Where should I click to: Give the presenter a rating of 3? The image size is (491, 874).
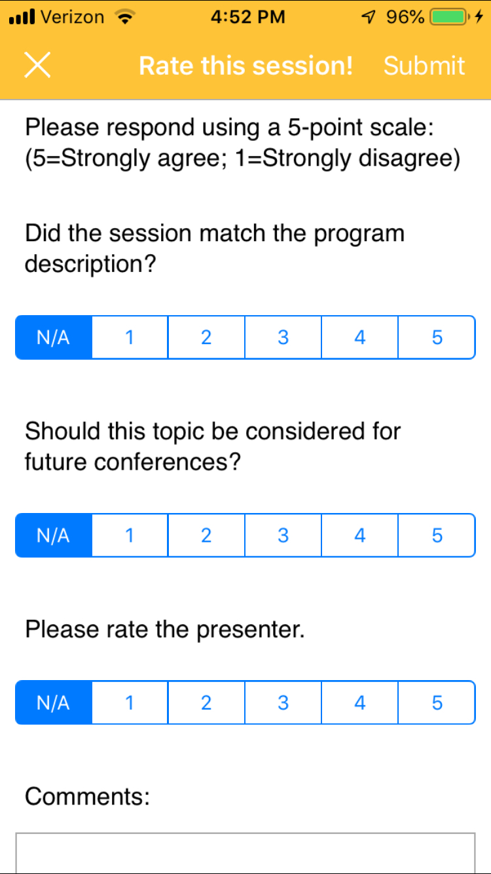coord(283,702)
